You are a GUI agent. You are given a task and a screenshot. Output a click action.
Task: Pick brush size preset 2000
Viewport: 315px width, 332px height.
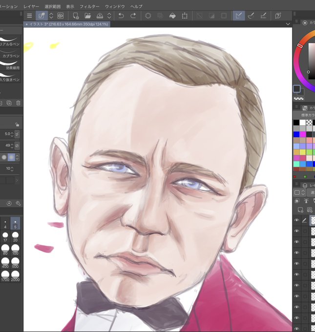coord(15,276)
